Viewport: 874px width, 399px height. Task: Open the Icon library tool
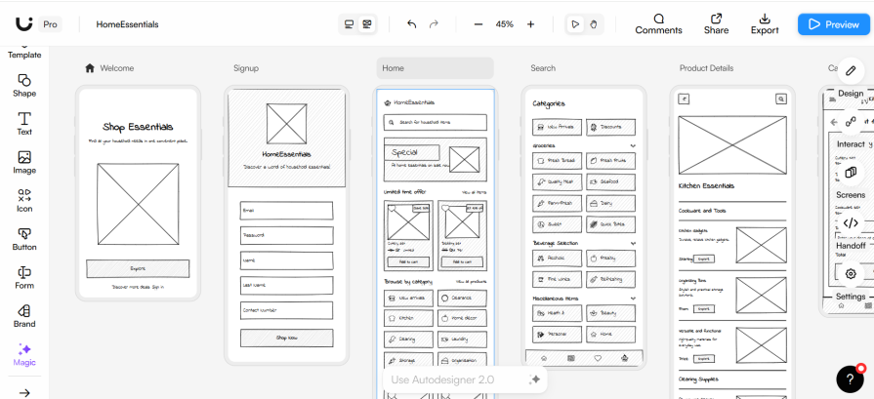coord(24,200)
